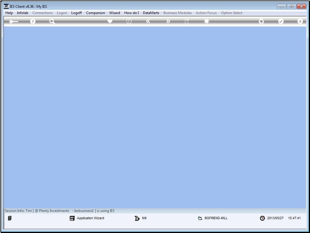This screenshot has width=310, height=233.
Task: Click the date 2013/05/27
Action: coord(276,218)
